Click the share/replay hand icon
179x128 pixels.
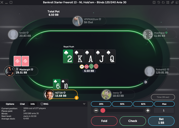coord(163,2)
